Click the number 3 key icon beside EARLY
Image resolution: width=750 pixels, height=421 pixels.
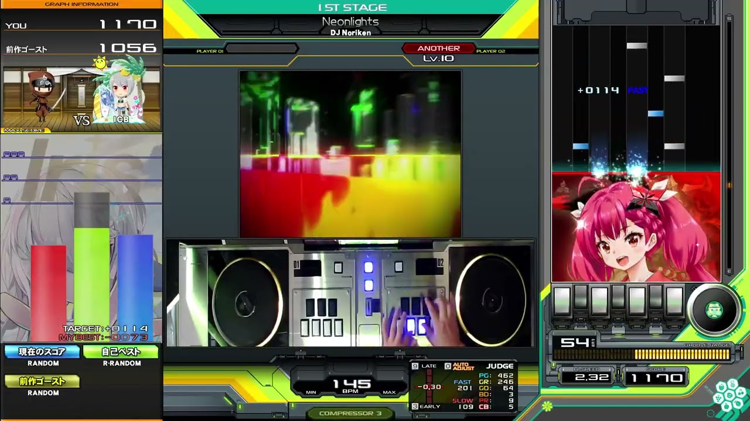pyautogui.click(x=415, y=406)
